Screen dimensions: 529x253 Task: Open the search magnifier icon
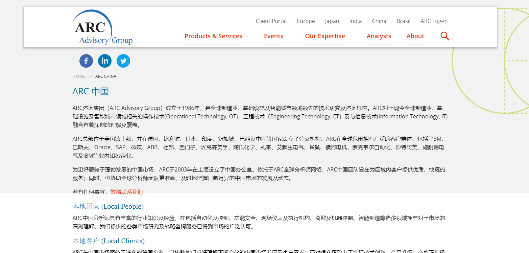[445, 36]
